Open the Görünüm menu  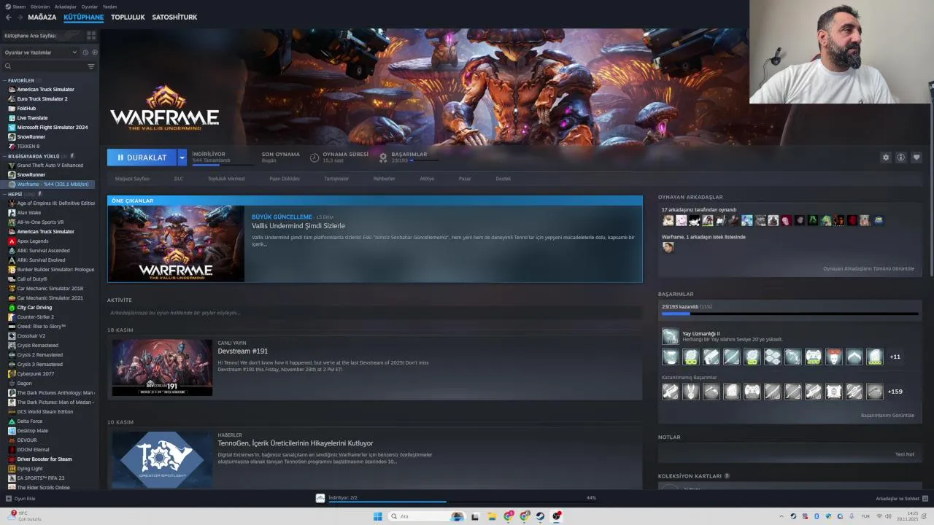40,7
